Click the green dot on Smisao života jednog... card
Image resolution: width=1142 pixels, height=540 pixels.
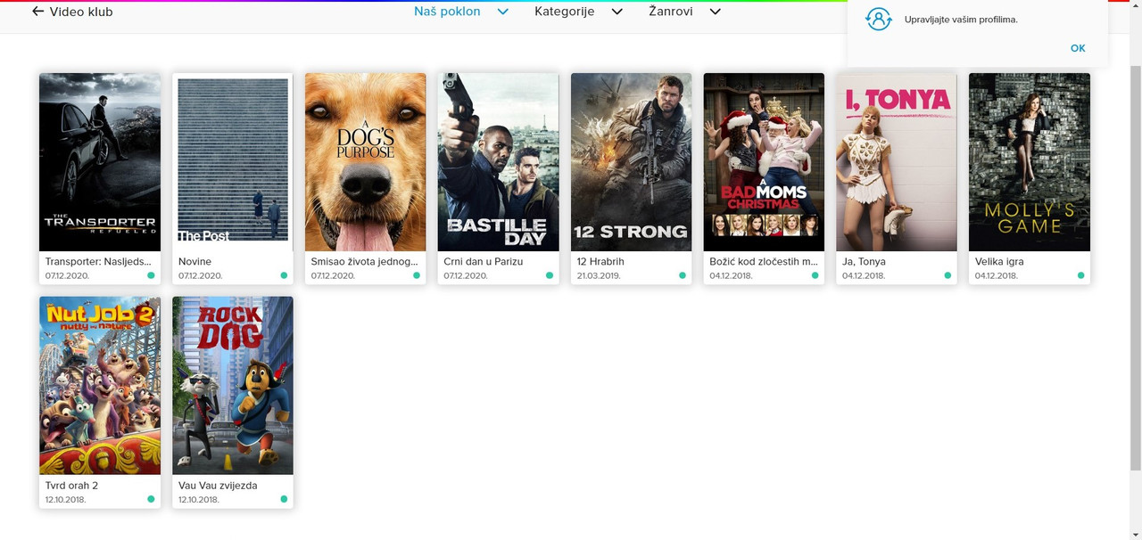click(417, 275)
